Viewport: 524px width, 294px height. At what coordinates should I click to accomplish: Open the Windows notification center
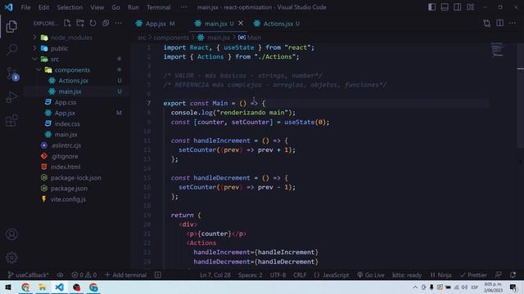coord(513,287)
